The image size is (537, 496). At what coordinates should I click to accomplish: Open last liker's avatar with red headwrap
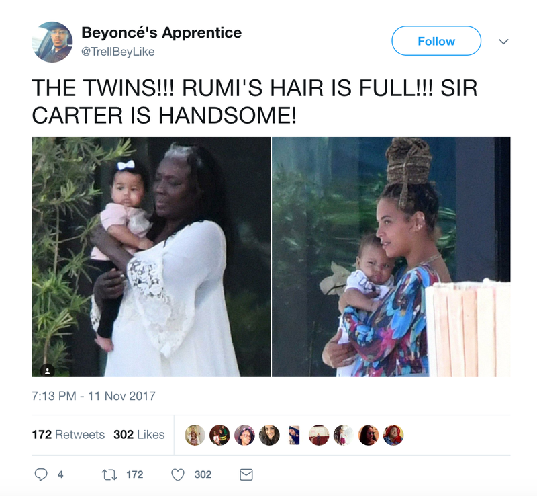(x=393, y=435)
